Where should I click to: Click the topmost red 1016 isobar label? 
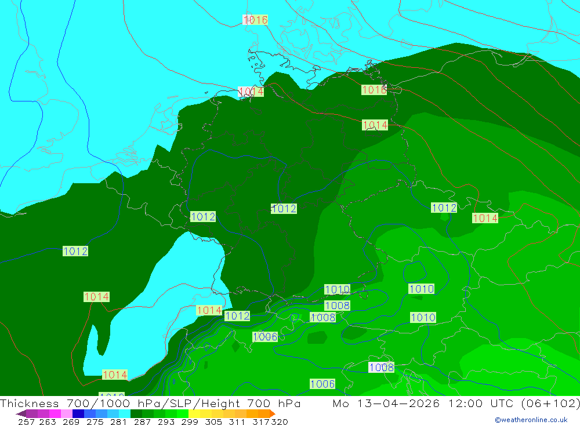(255, 20)
